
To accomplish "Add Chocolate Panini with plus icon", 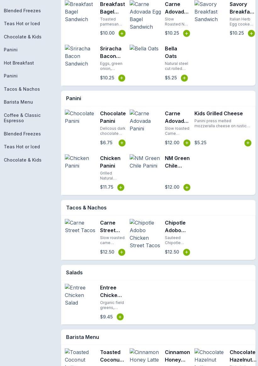I will [122, 143].
